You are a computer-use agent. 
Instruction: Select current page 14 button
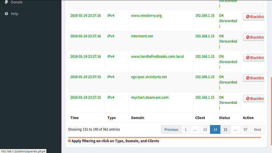click(x=215, y=129)
